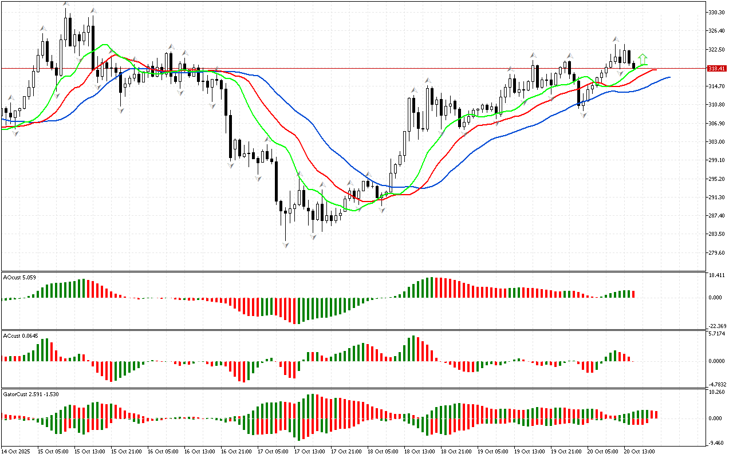Click the green up-arrow buy signal
733x458 pixels.
click(x=643, y=58)
